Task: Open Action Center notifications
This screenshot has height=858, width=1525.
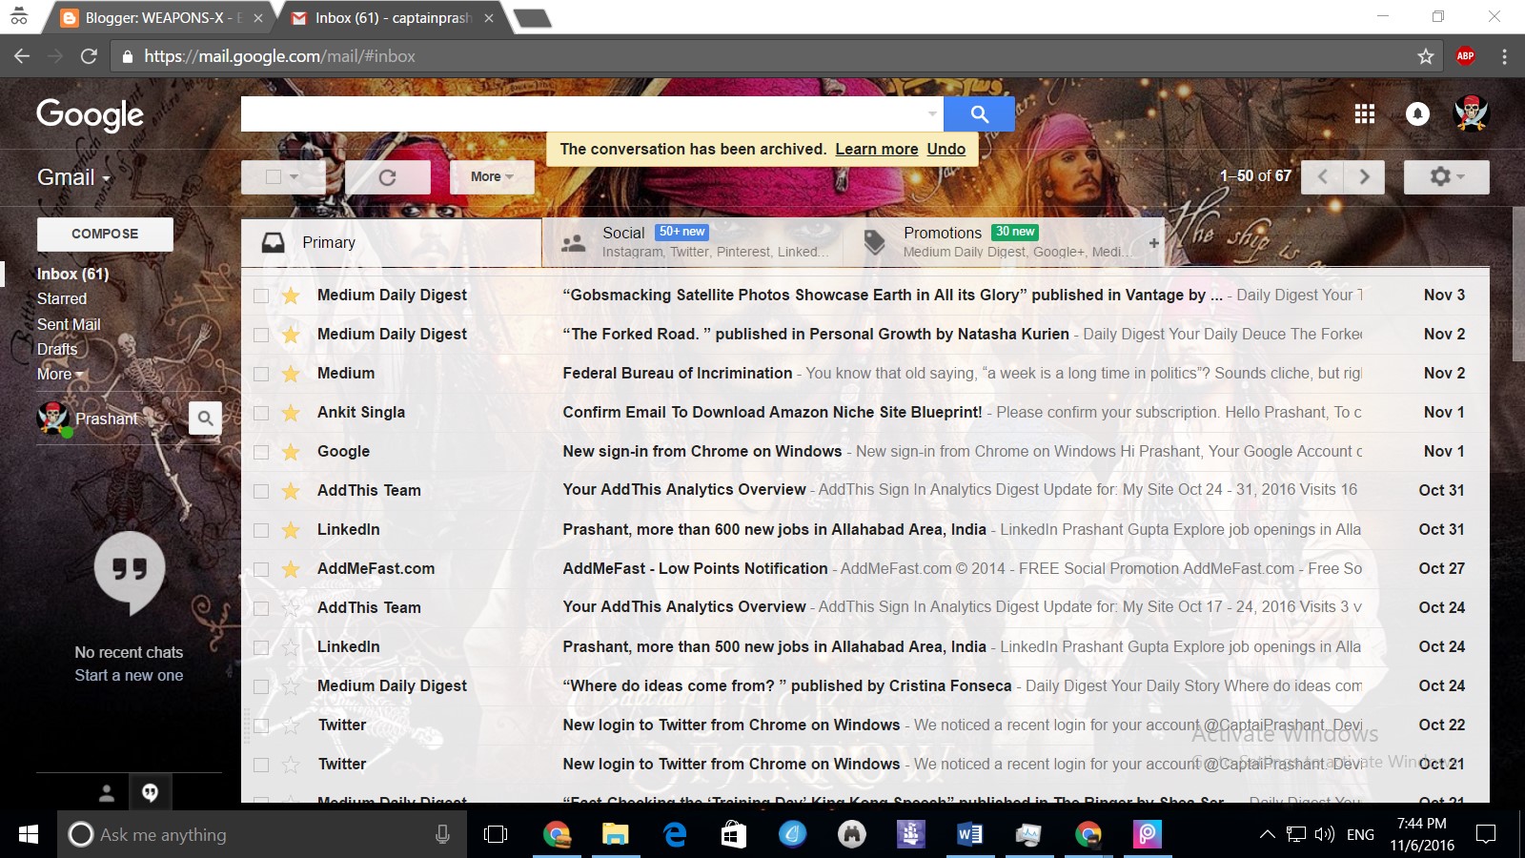Action: pyautogui.click(x=1486, y=835)
